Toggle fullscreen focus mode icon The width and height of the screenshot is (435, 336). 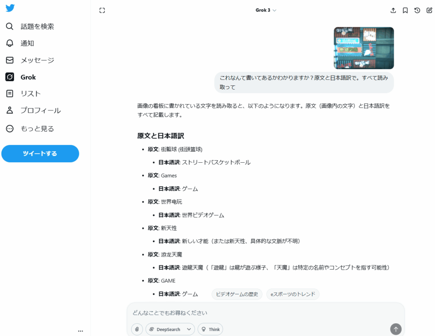[x=102, y=10]
